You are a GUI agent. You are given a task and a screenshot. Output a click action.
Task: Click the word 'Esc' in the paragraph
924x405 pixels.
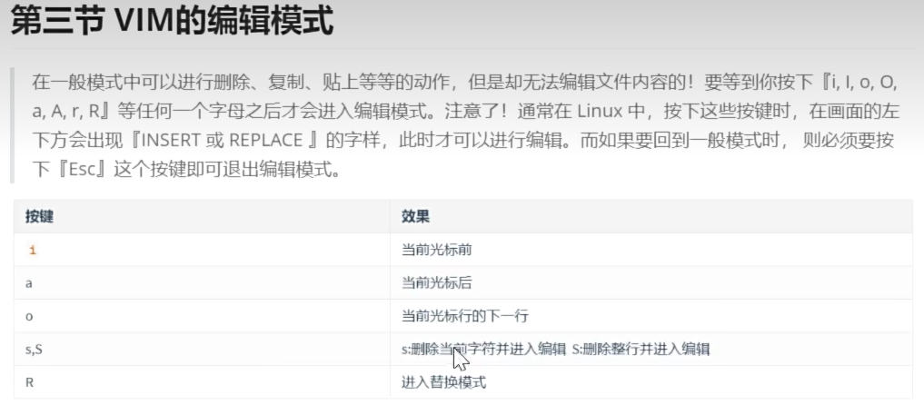[x=83, y=170]
